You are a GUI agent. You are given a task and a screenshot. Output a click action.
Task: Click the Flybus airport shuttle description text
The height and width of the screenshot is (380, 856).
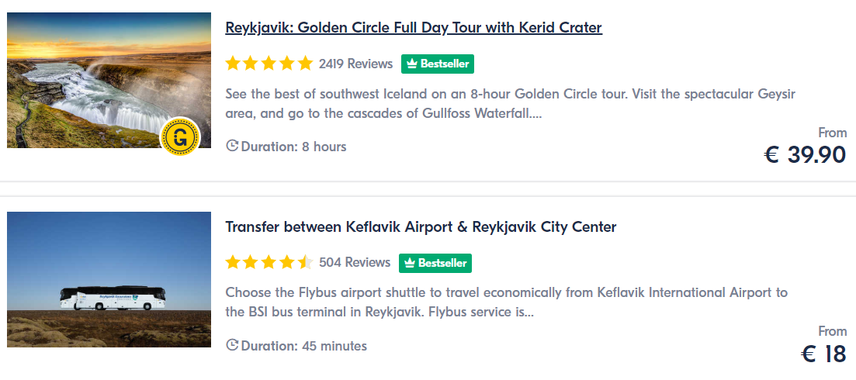point(507,302)
